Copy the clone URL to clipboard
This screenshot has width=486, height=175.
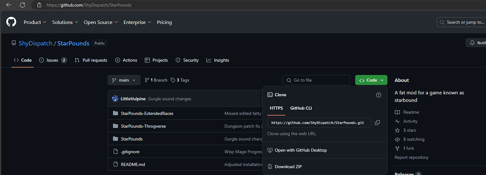click(377, 123)
